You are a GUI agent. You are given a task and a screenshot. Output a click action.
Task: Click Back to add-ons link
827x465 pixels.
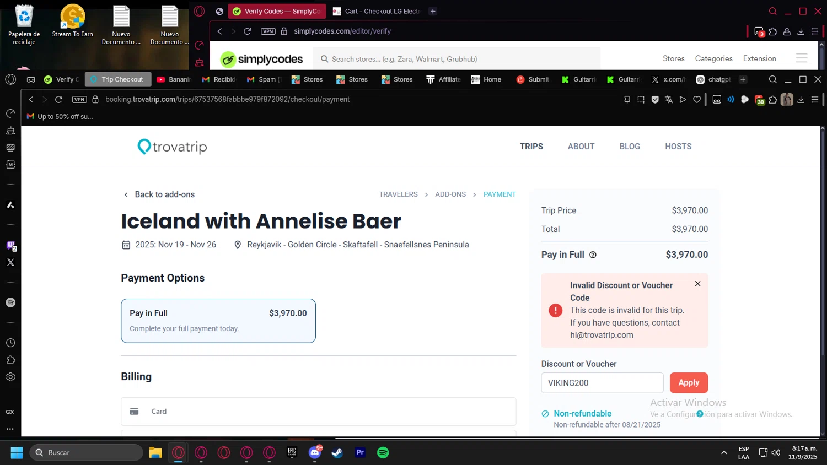pyautogui.click(x=159, y=194)
